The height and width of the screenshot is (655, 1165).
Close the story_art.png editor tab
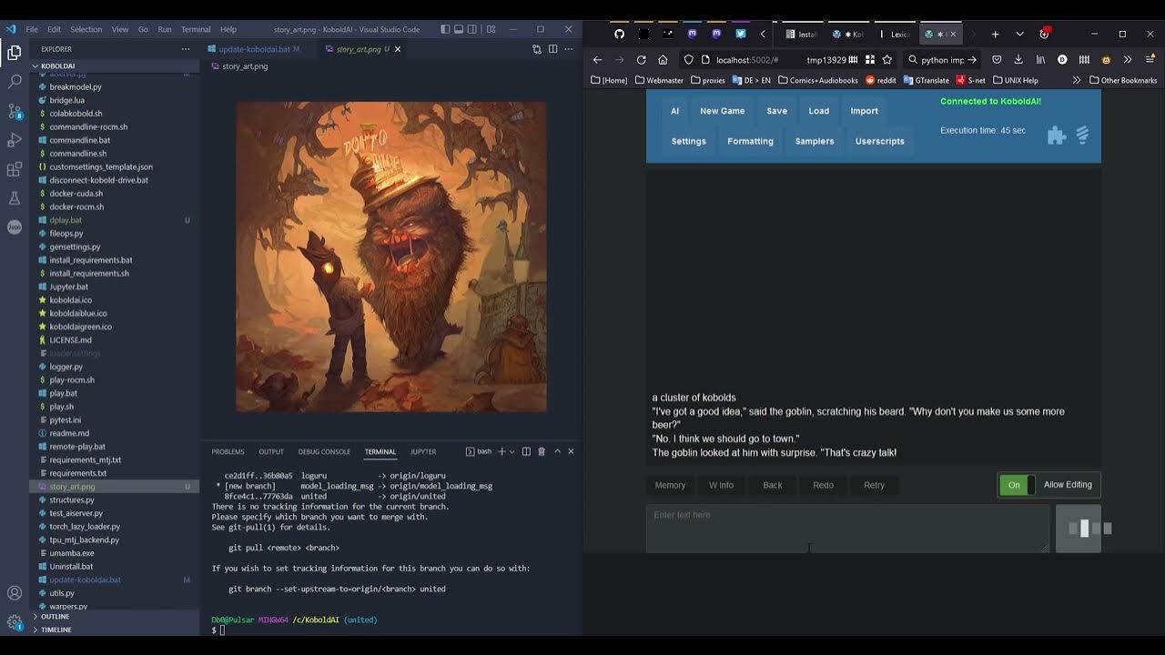coord(398,49)
